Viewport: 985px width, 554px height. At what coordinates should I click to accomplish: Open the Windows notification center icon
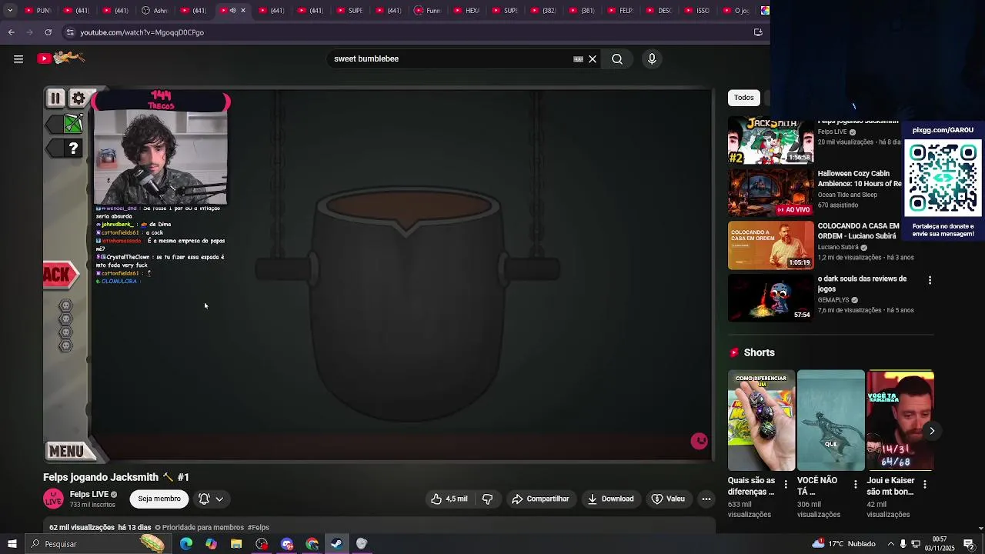coord(969,544)
